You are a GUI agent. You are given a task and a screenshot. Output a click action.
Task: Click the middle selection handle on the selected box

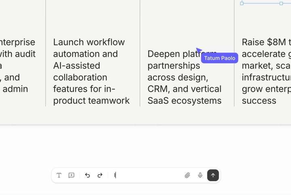pos(281,3)
